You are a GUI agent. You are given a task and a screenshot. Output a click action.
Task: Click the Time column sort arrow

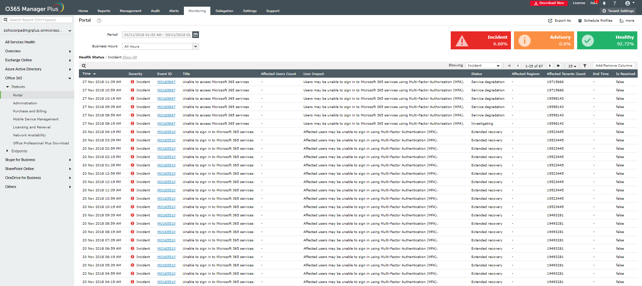94,74
